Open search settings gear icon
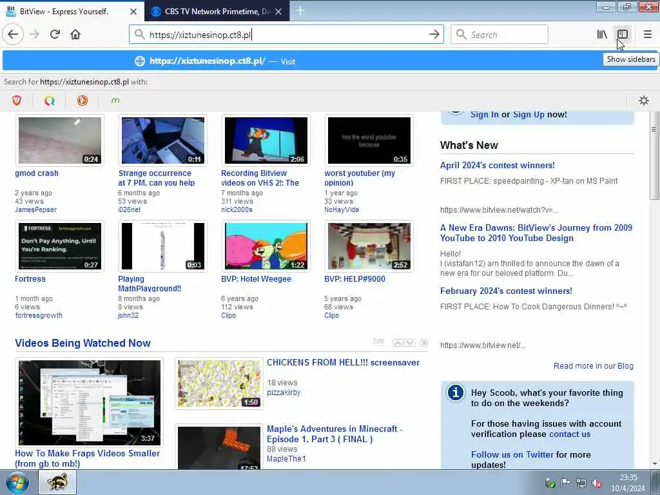This screenshot has height=495, width=660. click(x=644, y=100)
